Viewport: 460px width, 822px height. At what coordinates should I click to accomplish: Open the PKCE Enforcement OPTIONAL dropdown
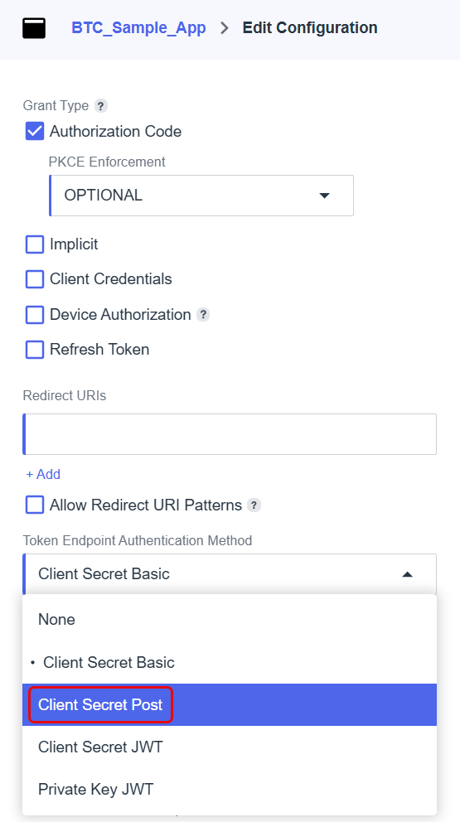[201, 196]
